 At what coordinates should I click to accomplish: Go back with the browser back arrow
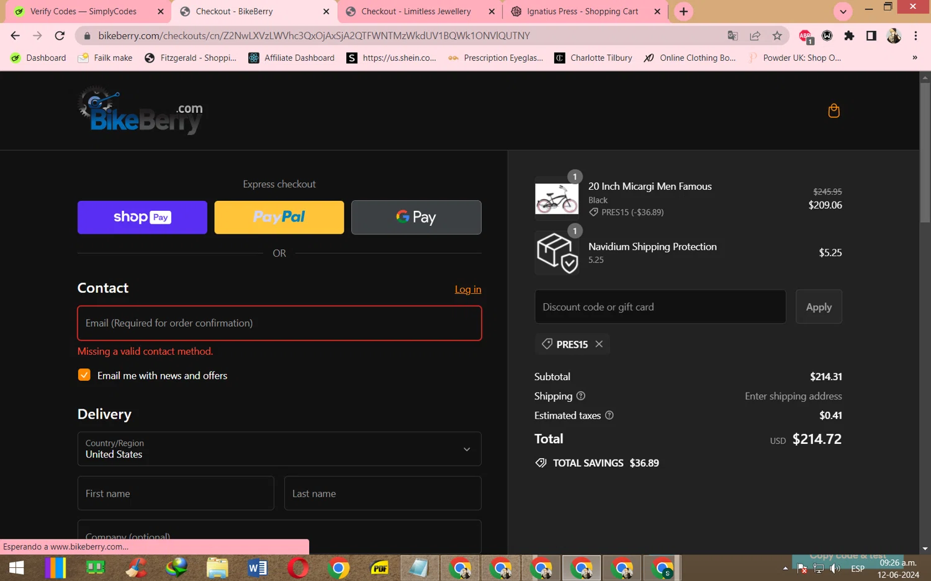tap(16, 36)
